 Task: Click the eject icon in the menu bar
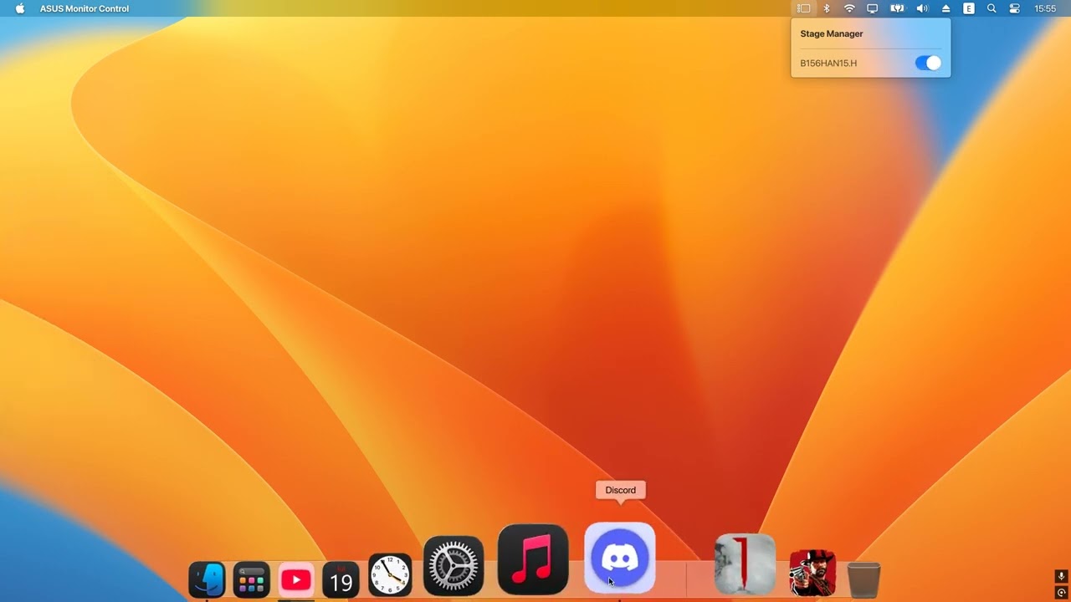pos(945,8)
